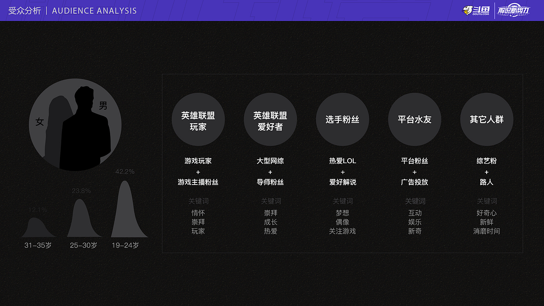Click the 玩家 keyword
This screenshot has height=306, width=544.
pos(198,231)
